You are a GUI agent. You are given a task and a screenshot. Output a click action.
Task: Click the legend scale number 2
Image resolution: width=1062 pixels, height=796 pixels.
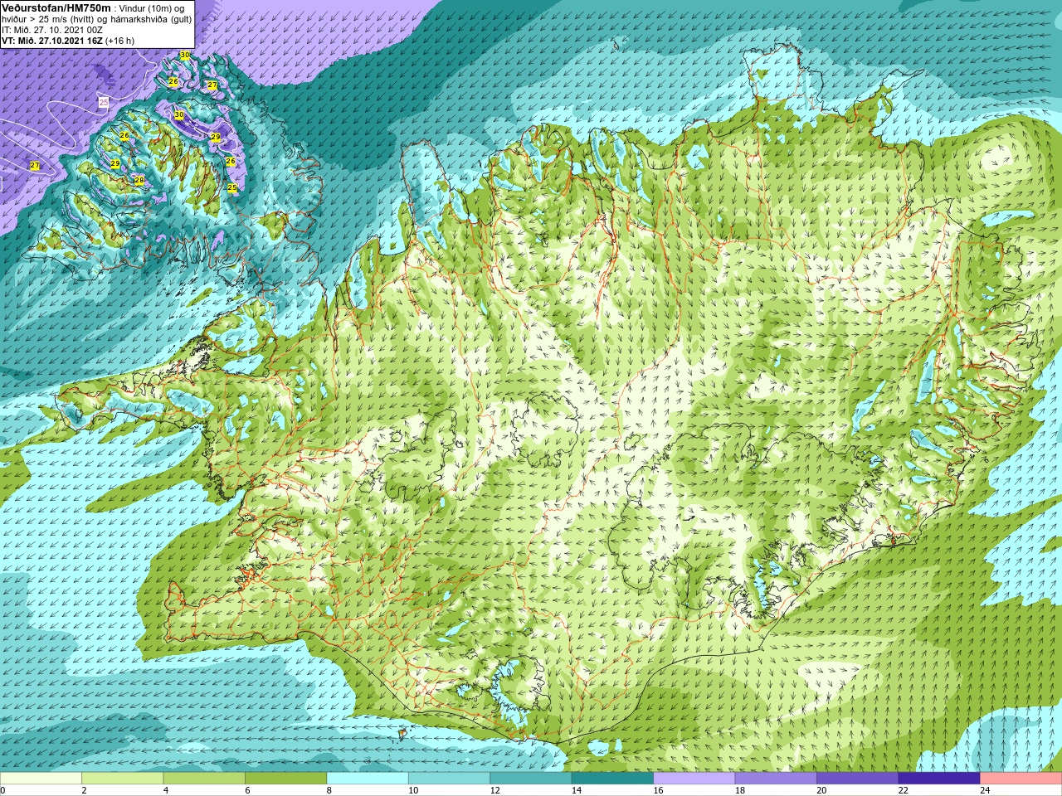point(85,790)
